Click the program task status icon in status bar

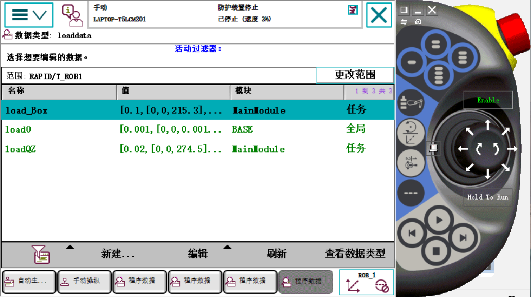[353, 10]
